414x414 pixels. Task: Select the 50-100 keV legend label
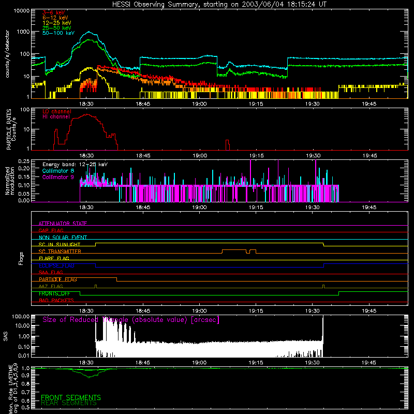(58, 33)
